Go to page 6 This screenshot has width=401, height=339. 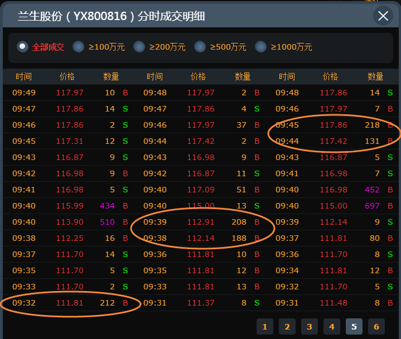376,327
